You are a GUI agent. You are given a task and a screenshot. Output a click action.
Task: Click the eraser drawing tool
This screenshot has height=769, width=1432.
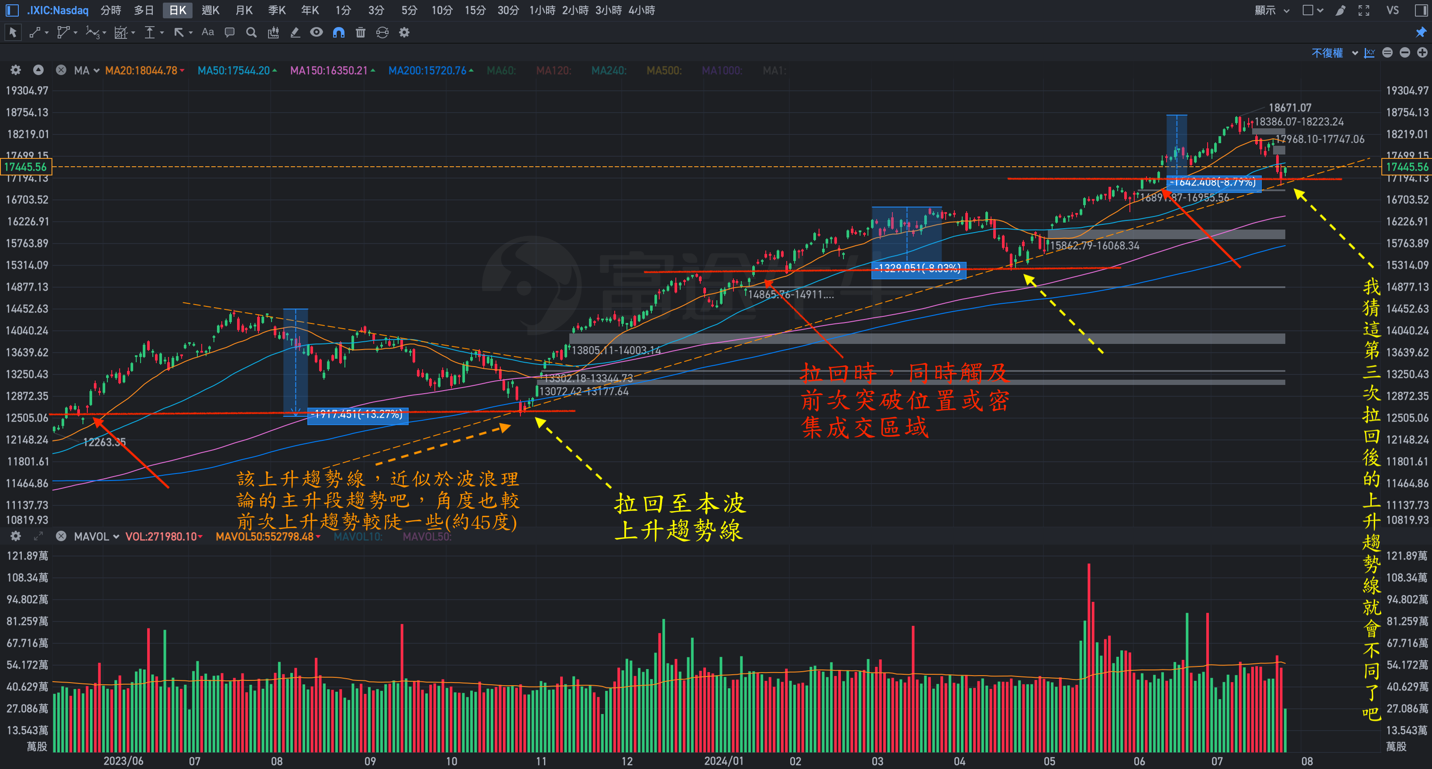pos(295,33)
